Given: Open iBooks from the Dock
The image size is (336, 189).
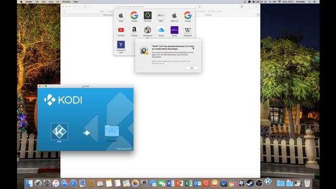Looking at the screenshot, I should [x=215, y=183].
